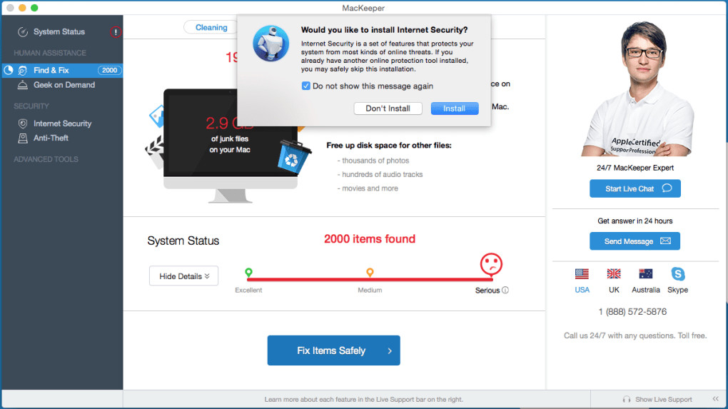
Task: Click Show Live Support in status bar
Action: (x=664, y=399)
